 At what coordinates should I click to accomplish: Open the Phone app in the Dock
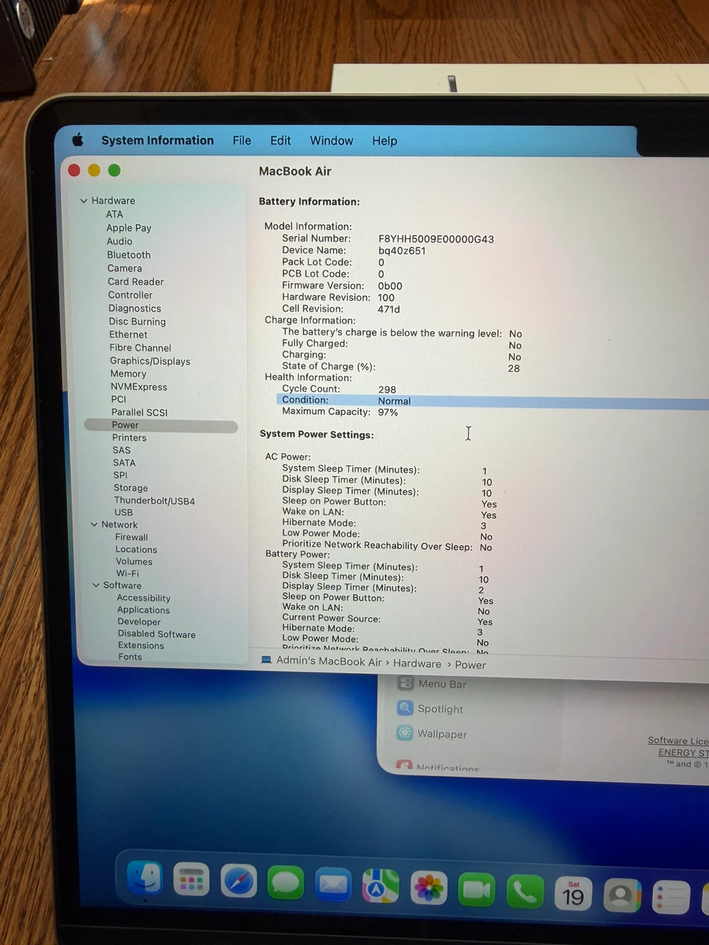tap(525, 891)
